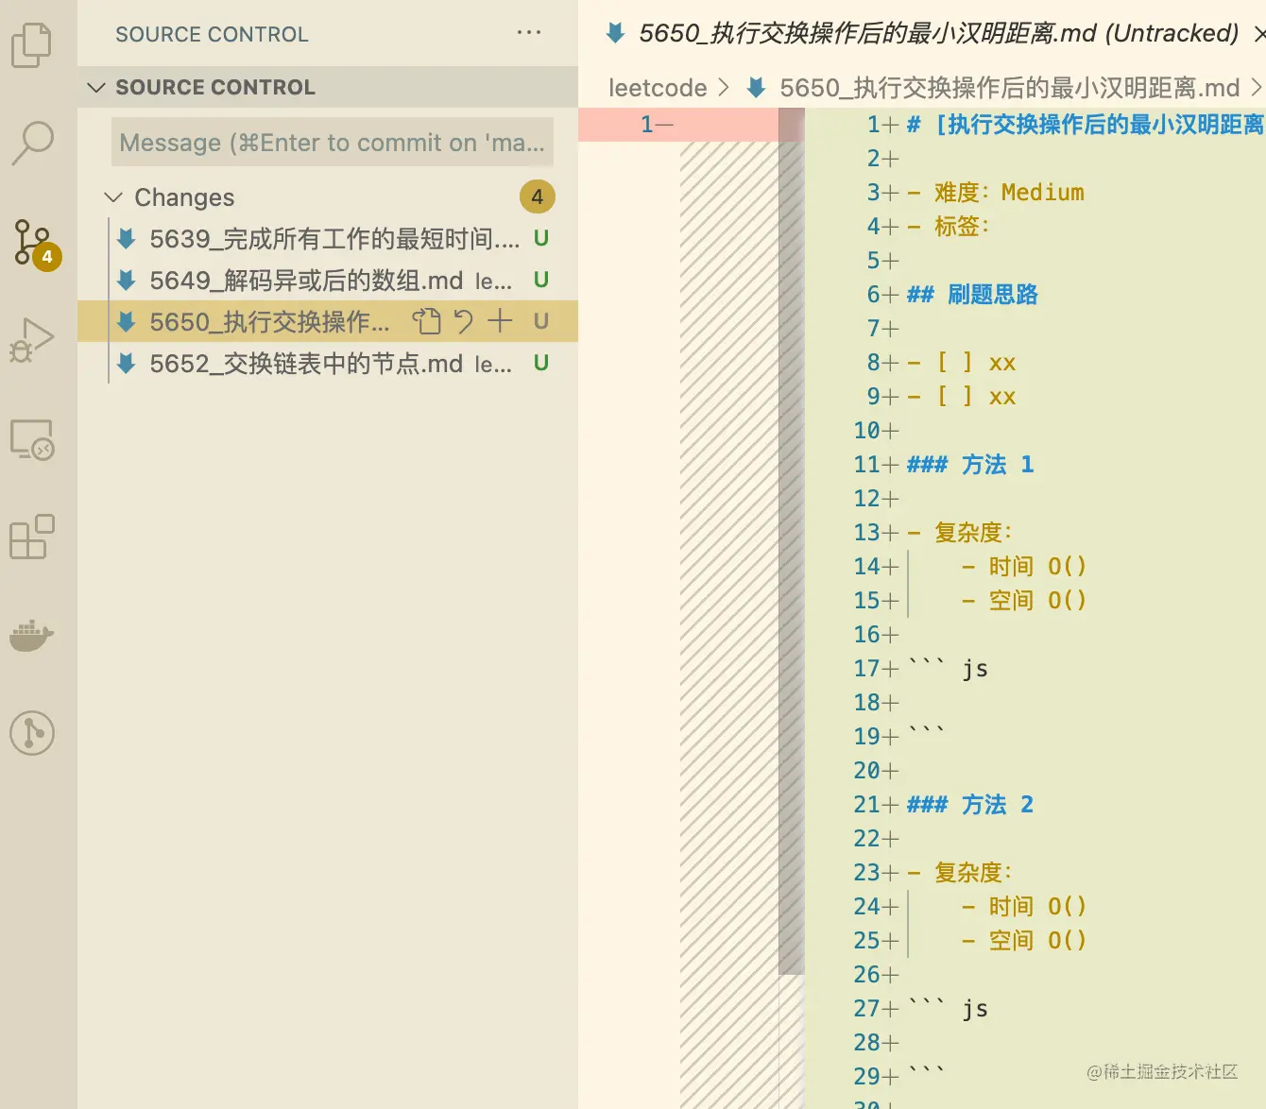
Task: Click the ## 刷题思路 heading line
Action: click(x=972, y=295)
